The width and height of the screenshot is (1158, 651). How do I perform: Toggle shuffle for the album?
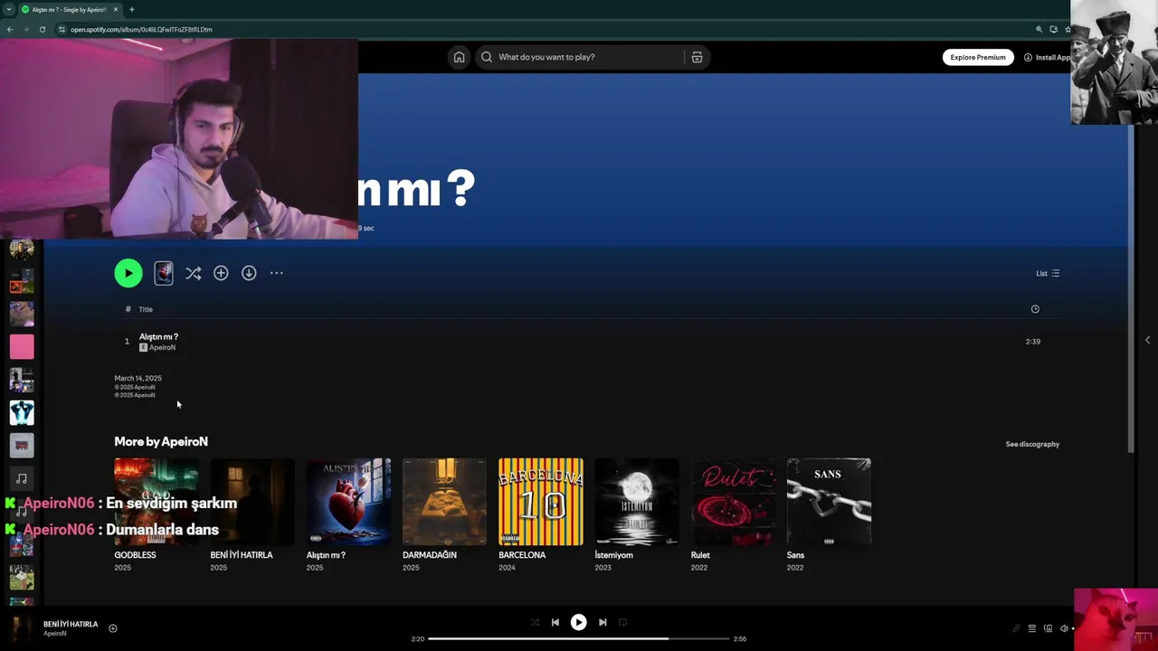point(193,273)
